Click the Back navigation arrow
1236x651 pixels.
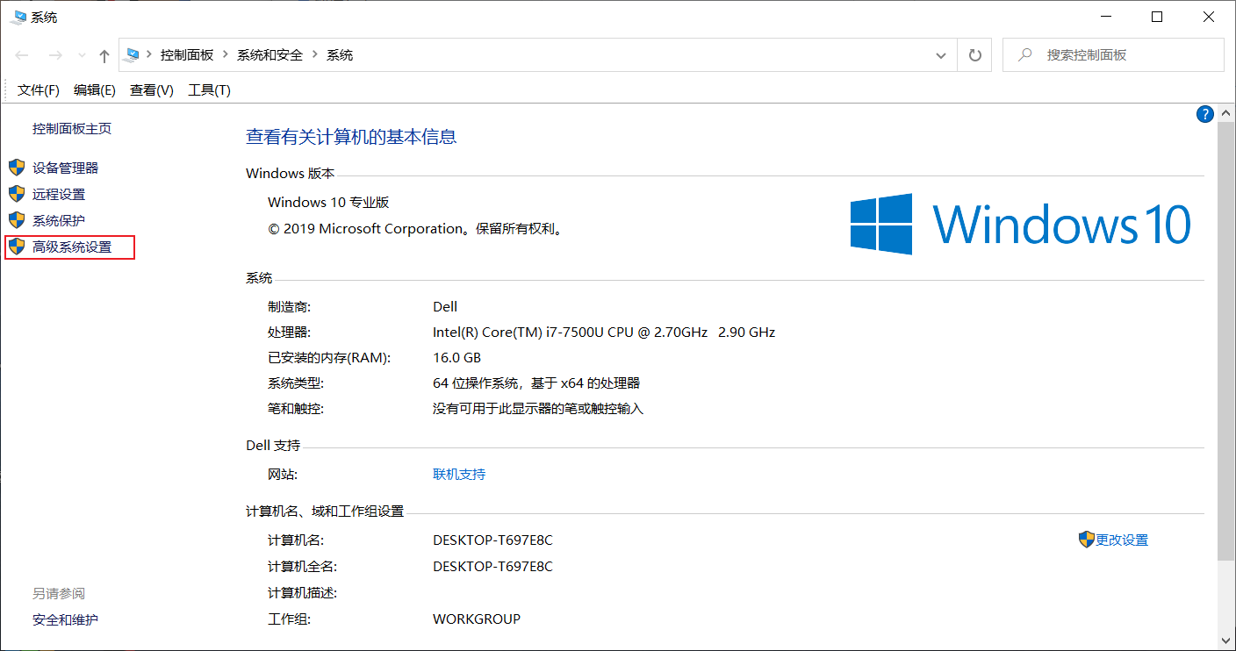pyautogui.click(x=22, y=55)
